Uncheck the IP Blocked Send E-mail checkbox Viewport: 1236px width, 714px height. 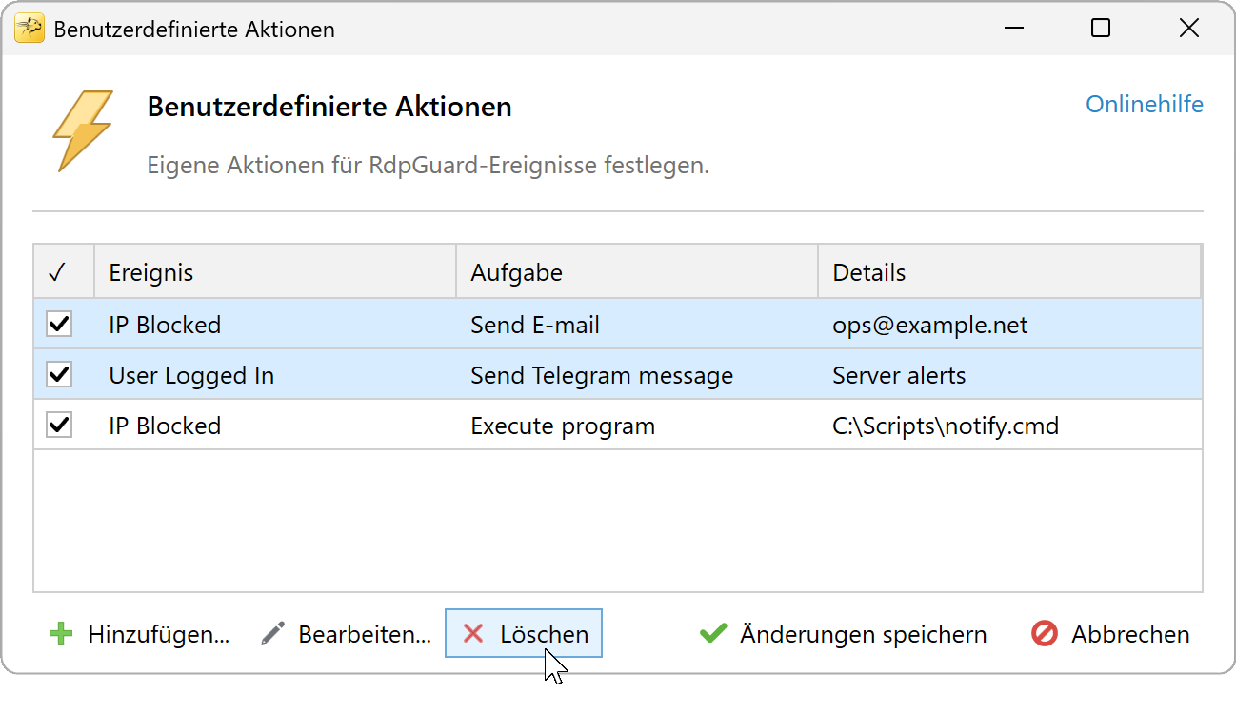pos(59,325)
